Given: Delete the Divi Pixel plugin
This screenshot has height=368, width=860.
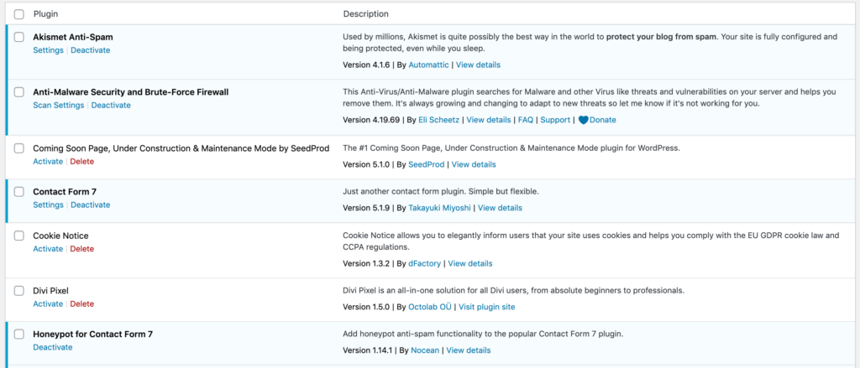Looking at the screenshot, I should (82, 304).
